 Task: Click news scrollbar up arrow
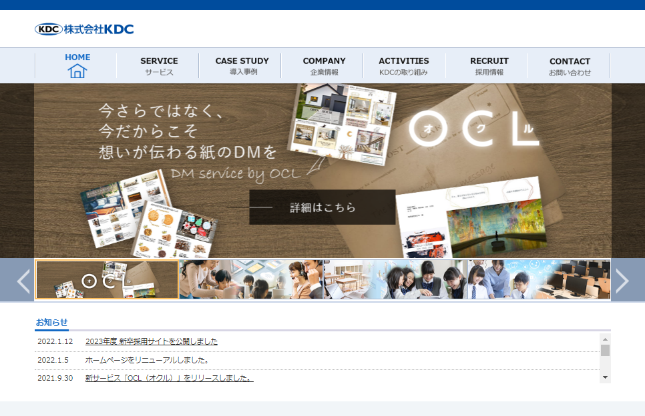pos(605,339)
